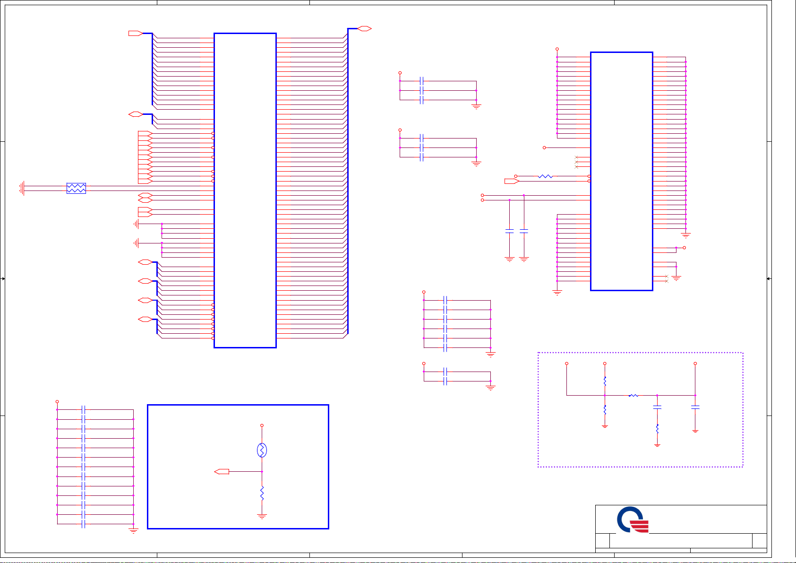Select the horizontal resistor left of the right IC

[x=545, y=176]
